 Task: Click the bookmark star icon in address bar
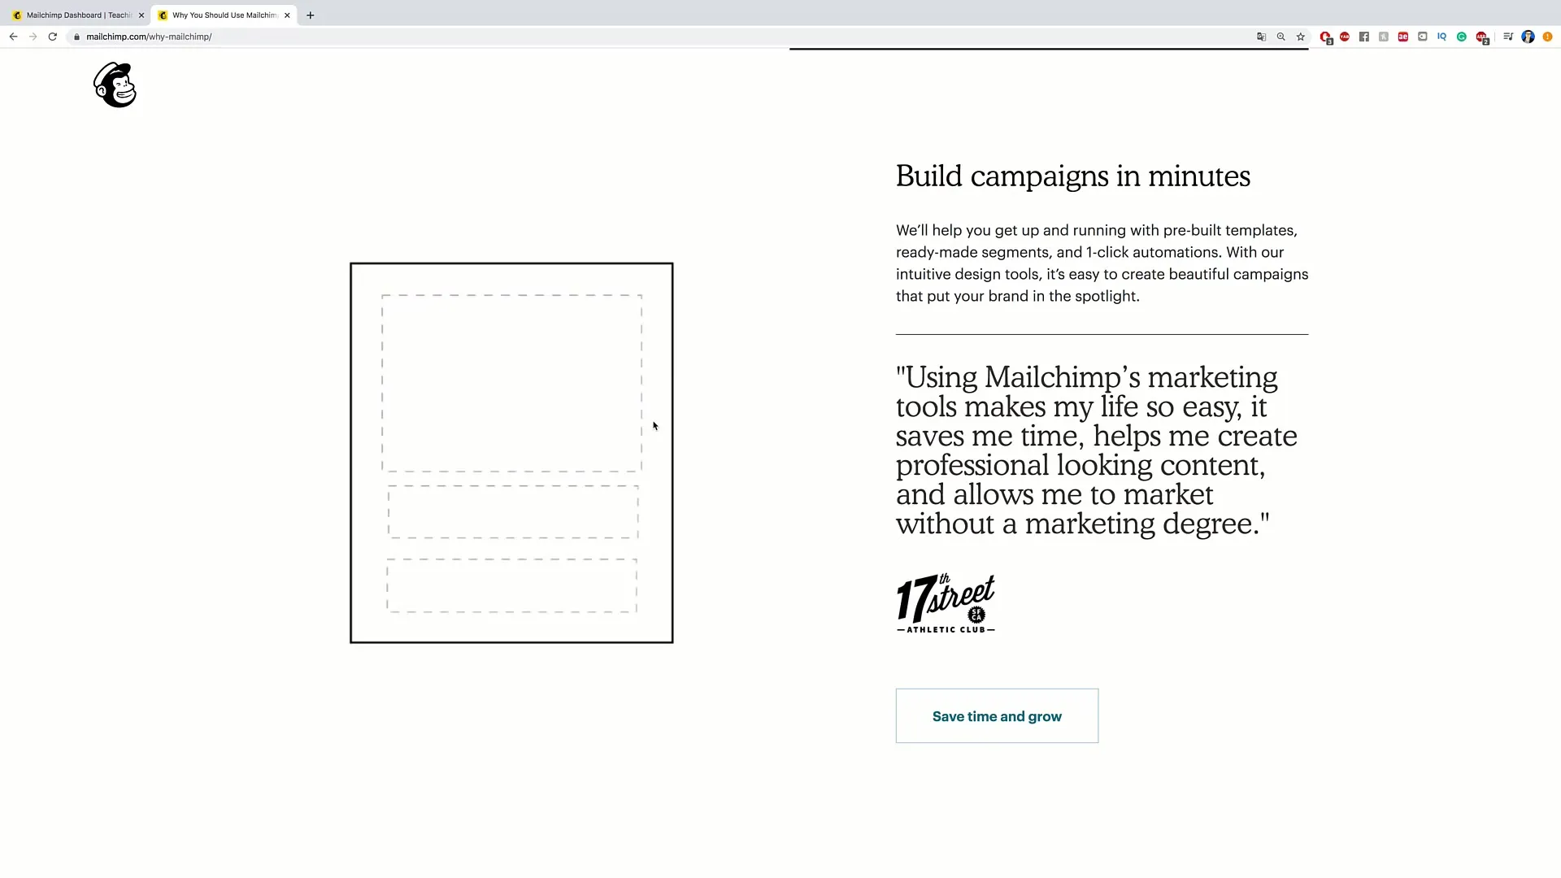pos(1301,37)
